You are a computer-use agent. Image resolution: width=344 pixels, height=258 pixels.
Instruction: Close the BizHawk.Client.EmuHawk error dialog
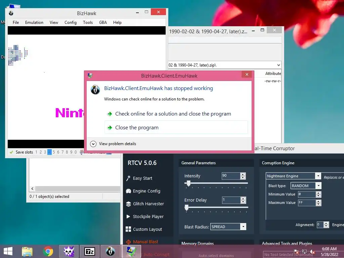click(x=247, y=74)
